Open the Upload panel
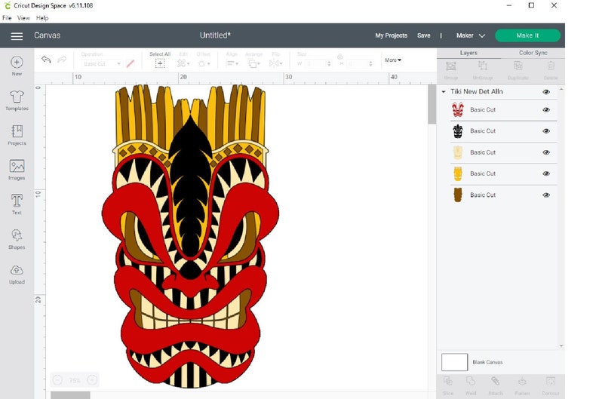Image resolution: width=599 pixels, height=399 pixels. pyautogui.click(x=17, y=274)
